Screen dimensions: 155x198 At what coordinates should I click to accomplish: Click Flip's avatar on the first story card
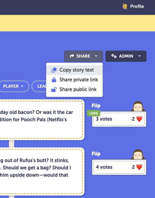[138, 106]
